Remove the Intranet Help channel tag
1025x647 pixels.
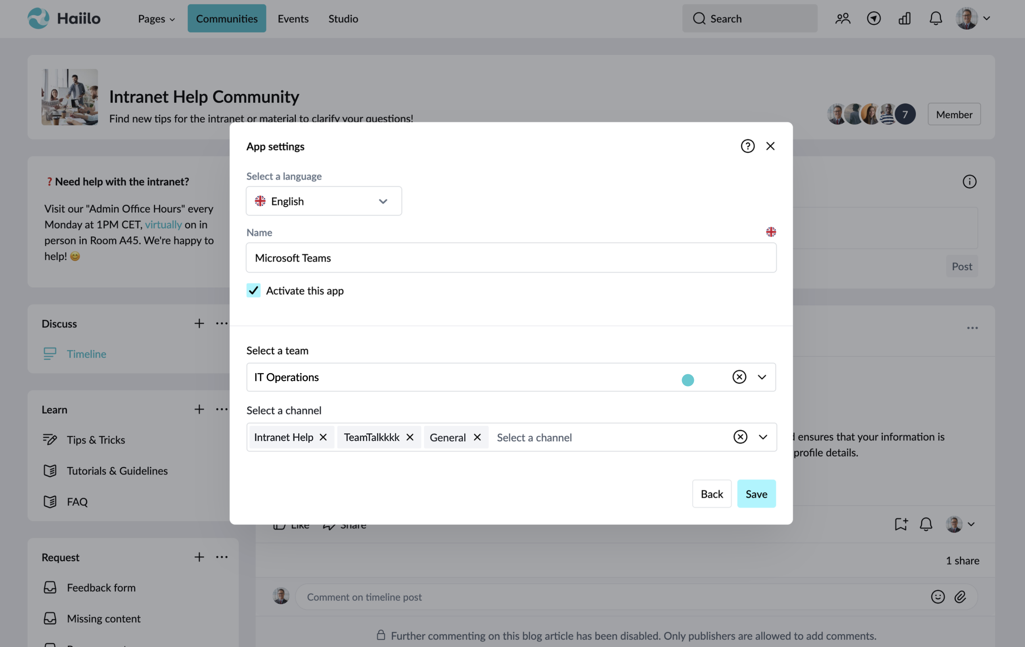tap(323, 437)
